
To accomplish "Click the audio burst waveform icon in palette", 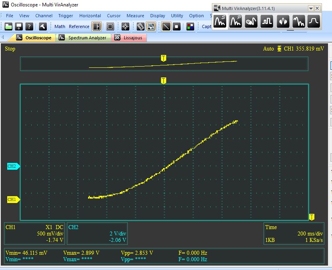I will (283, 21).
